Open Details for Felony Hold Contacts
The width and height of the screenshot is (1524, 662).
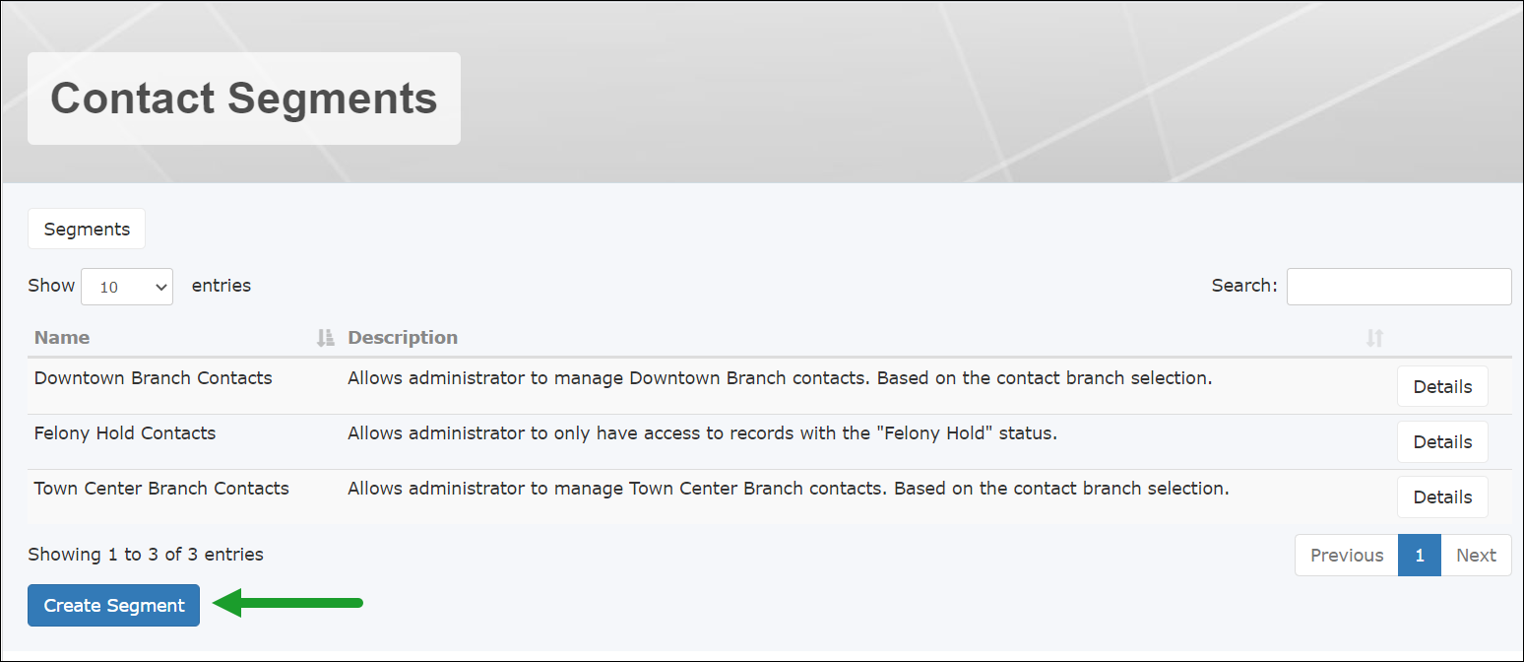(x=1441, y=442)
